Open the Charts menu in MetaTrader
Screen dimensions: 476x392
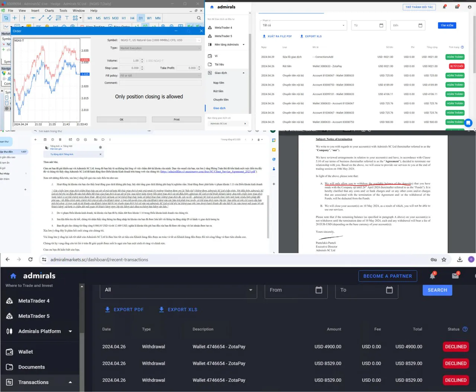(49, 10)
